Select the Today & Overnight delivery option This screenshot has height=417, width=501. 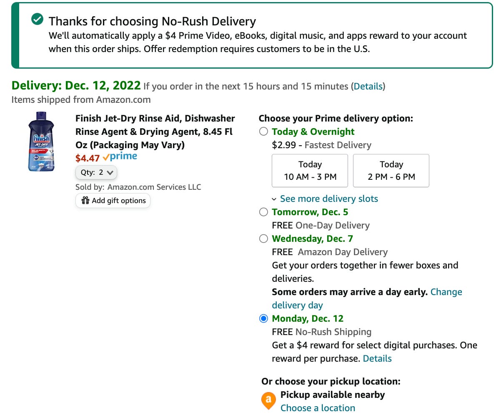coord(263,131)
